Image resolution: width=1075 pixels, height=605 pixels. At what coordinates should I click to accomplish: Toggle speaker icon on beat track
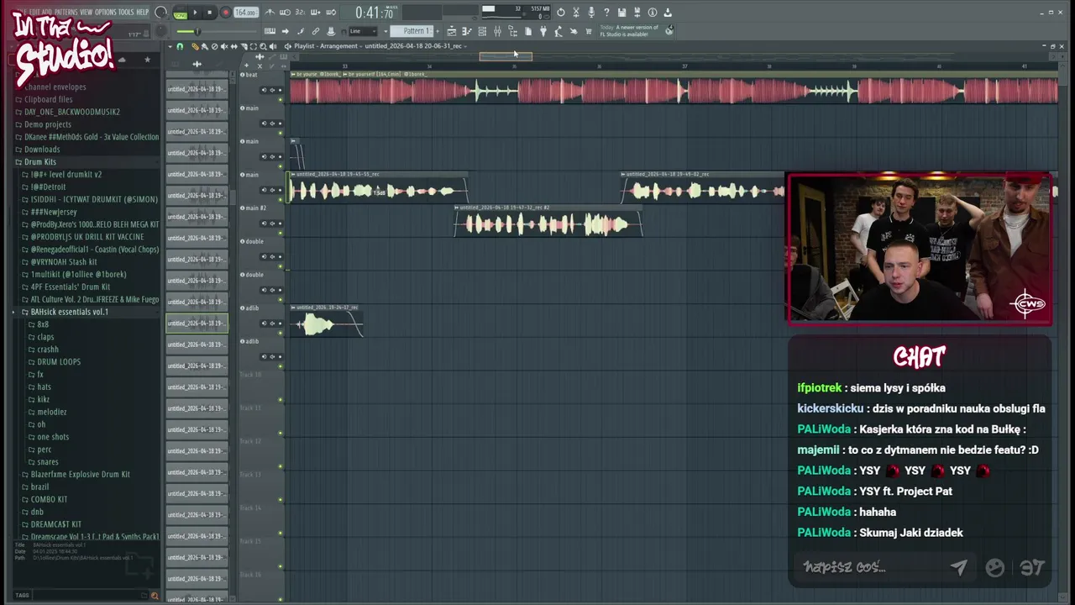pos(264,90)
